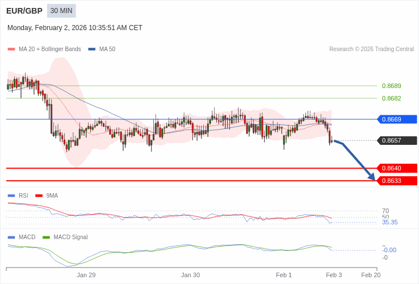Select the 0.8682 resistance level label
Image resolution: width=419 pixels, height=284 pixels.
pyautogui.click(x=392, y=98)
